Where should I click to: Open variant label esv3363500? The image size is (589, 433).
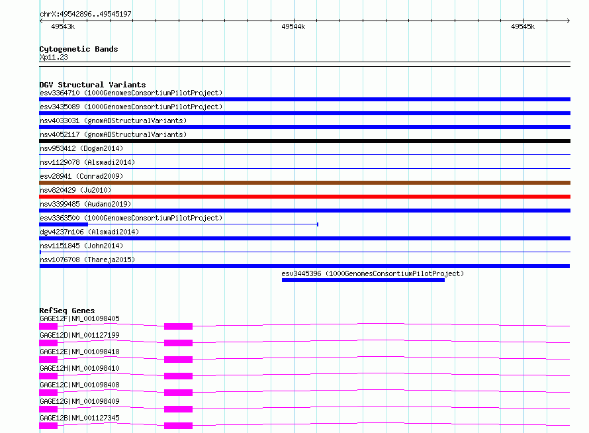pyautogui.click(x=131, y=218)
